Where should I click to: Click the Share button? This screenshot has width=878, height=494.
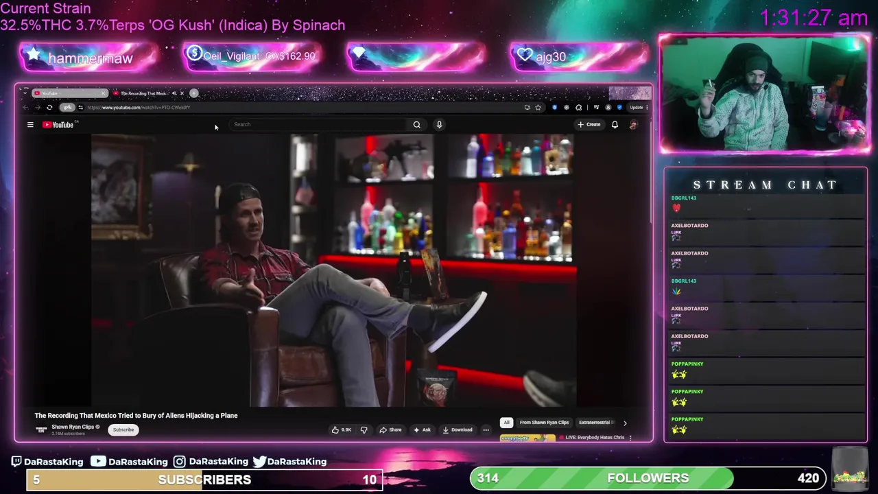click(x=390, y=430)
